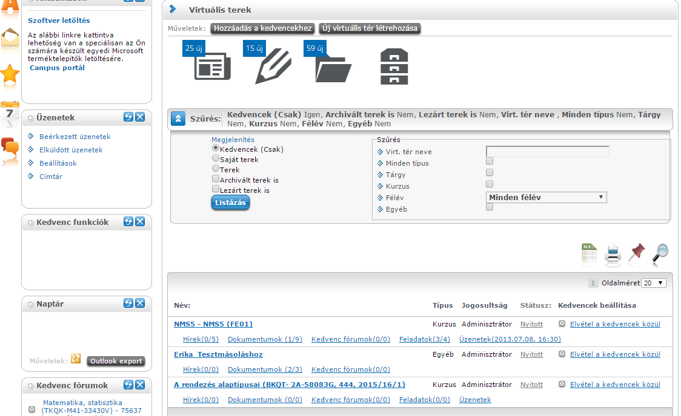The image size is (681, 416).
Task: Check the Tárgy filter checkbox
Action: (x=490, y=173)
